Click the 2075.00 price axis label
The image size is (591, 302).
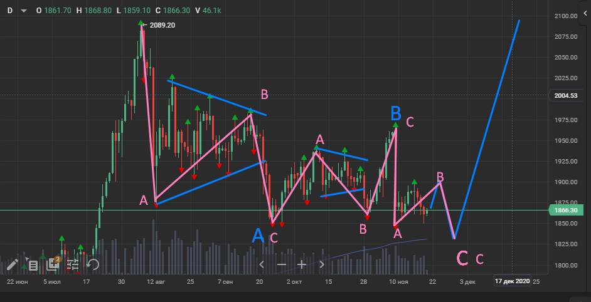coord(567,36)
